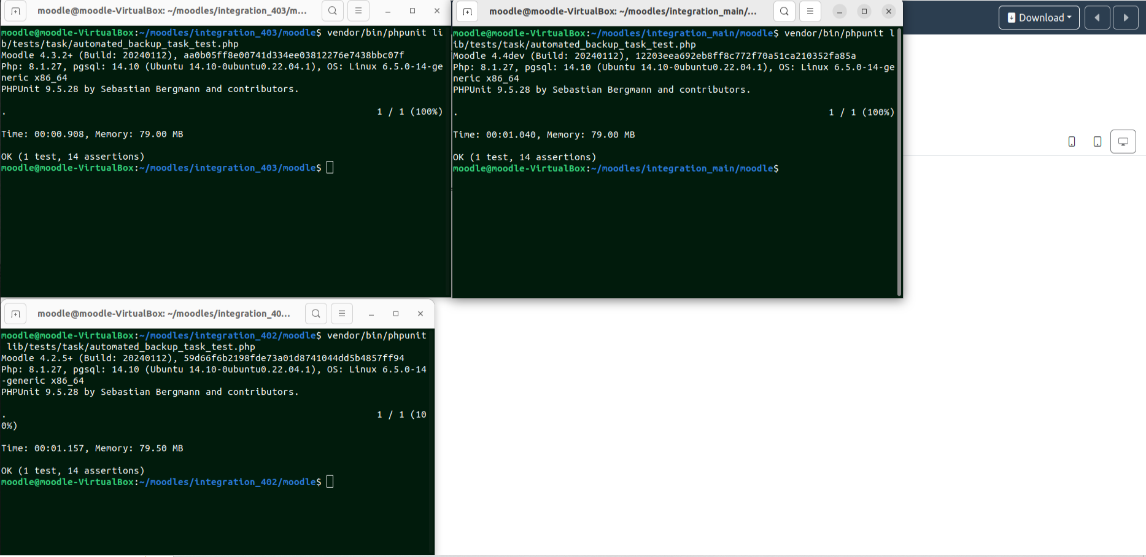Click 'Time: 00:01.157' line in 402 terminal
Image resolution: width=1146 pixels, height=557 pixels.
(x=92, y=448)
